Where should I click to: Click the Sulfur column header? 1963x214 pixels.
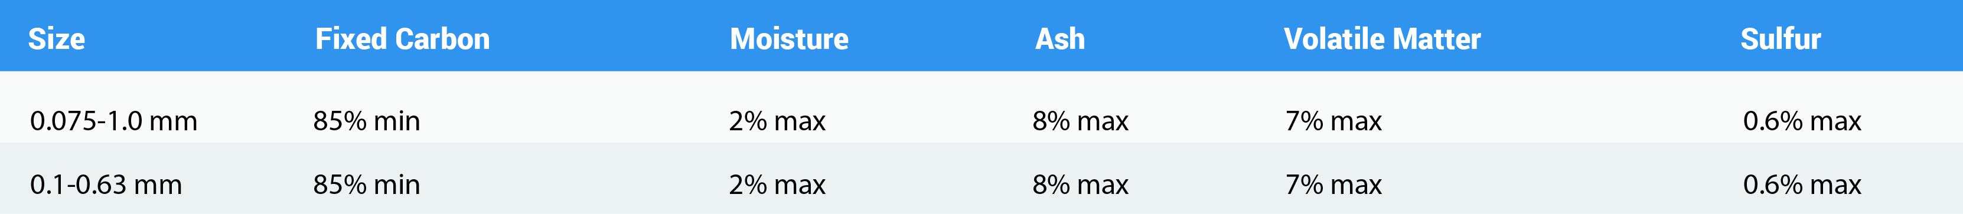[1780, 39]
